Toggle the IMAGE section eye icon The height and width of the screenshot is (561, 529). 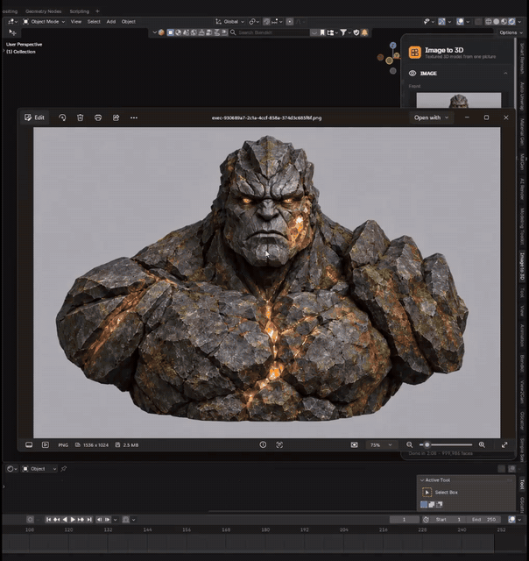pos(413,73)
